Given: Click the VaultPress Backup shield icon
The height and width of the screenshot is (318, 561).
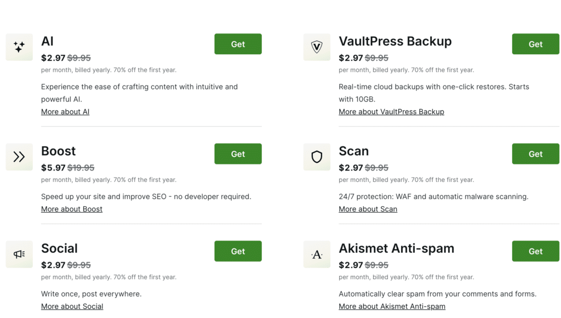Looking at the screenshot, I should point(317,47).
